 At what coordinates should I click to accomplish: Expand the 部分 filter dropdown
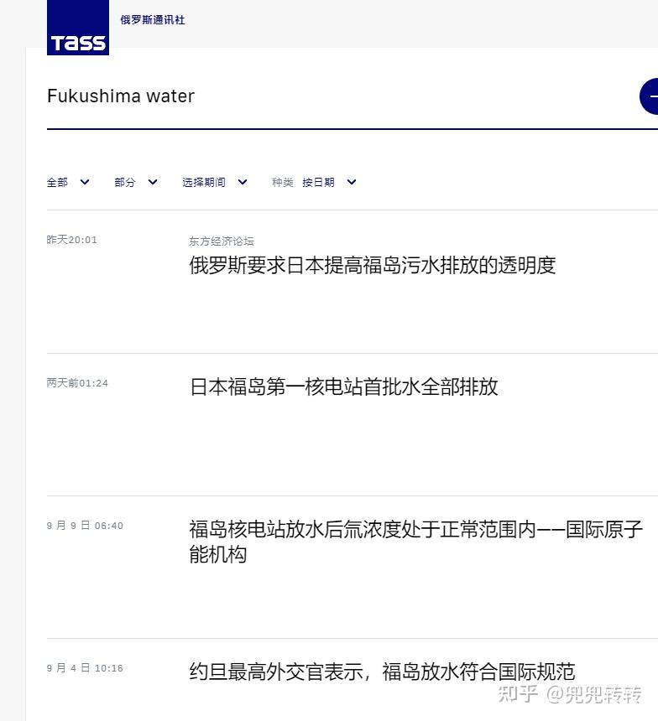136,183
